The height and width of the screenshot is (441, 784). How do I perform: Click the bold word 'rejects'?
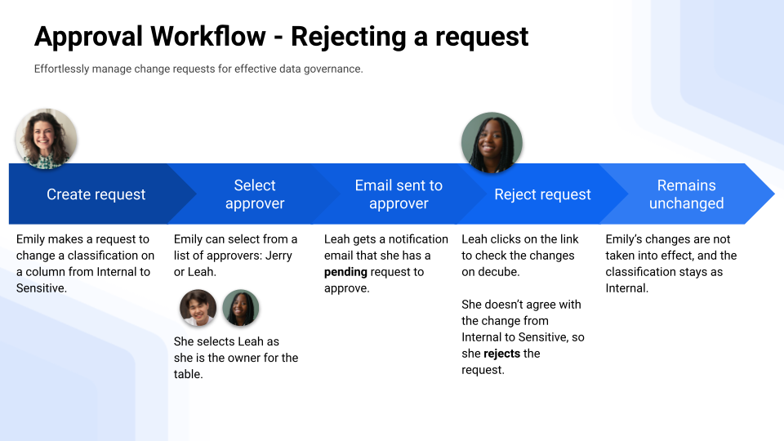(500, 354)
